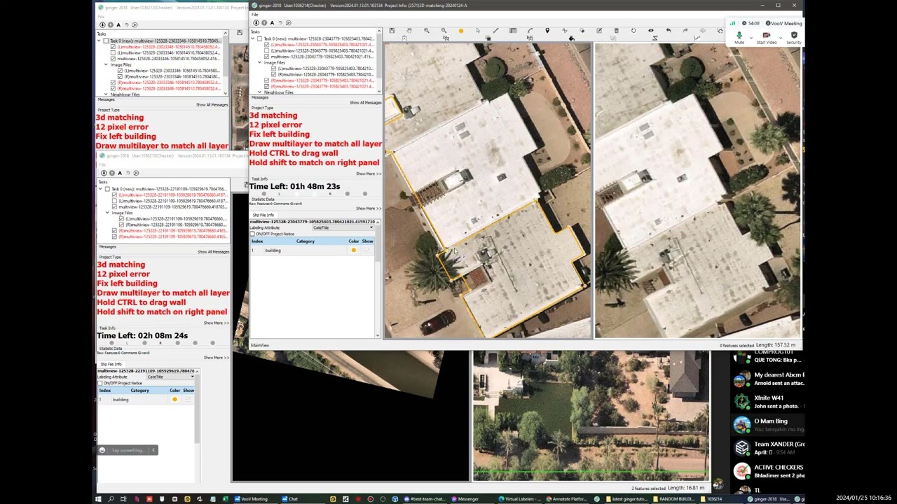Open Team XANDER chat in Messenger list
Image resolution: width=897 pixels, height=504 pixels.
tap(769, 448)
